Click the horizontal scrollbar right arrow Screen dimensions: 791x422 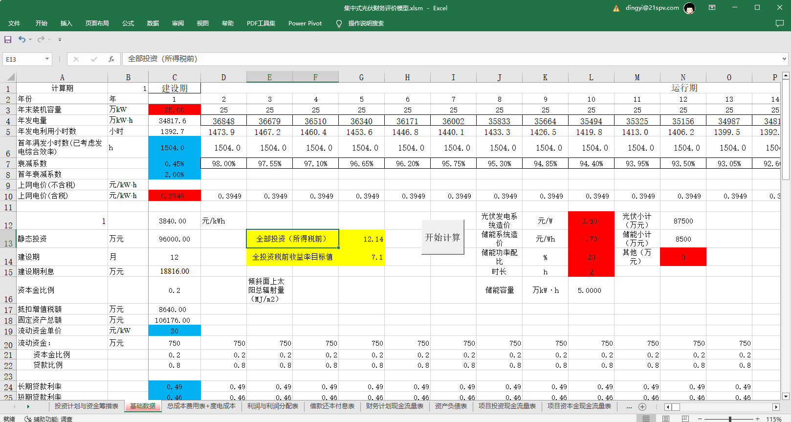pyautogui.click(x=776, y=407)
